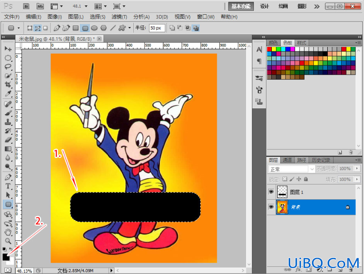Switch to the 历史记录 tab
The image size is (364, 274).
321,160
